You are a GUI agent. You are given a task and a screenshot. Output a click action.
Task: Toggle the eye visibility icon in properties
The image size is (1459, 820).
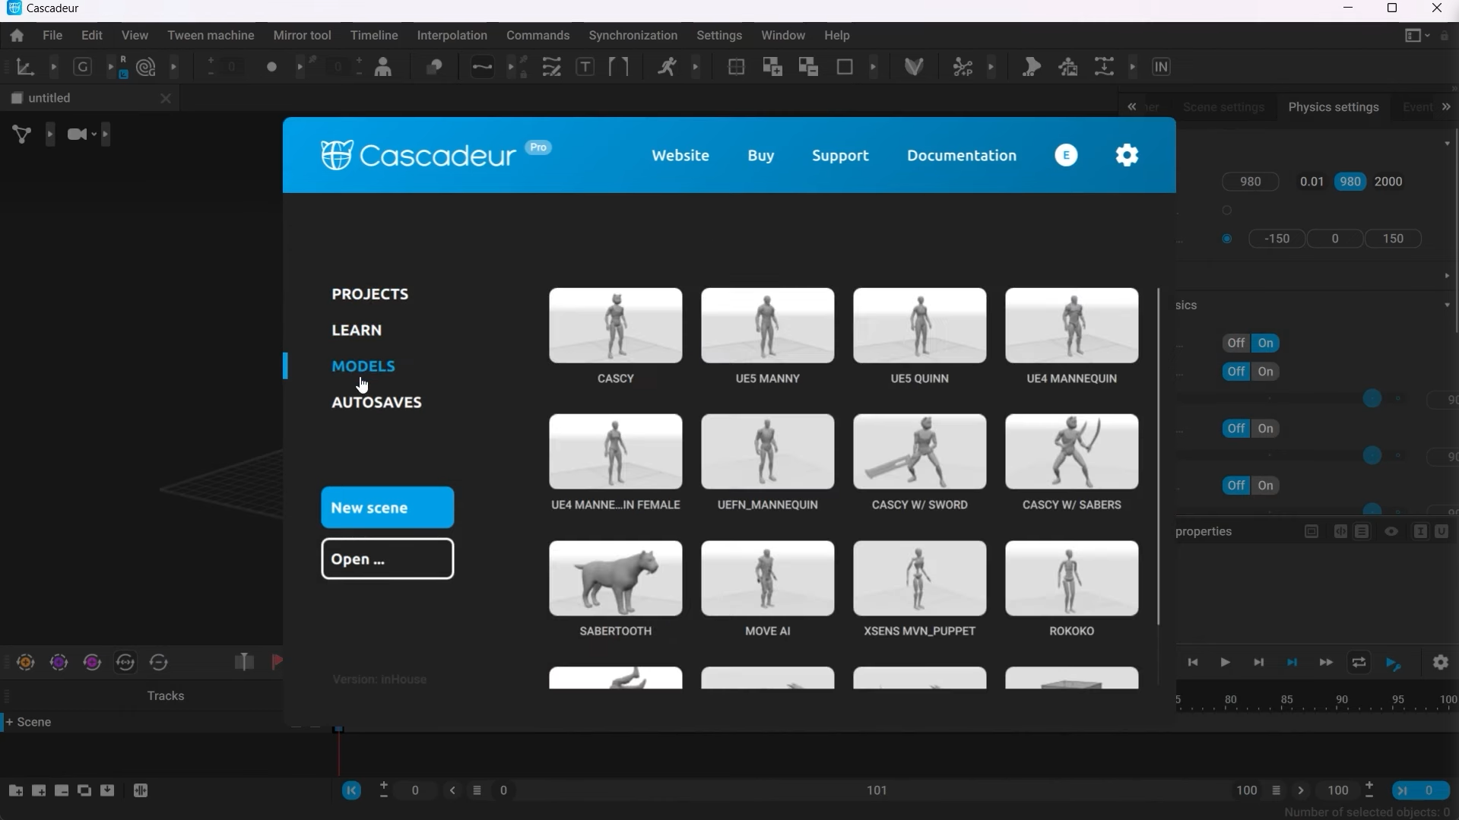(1391, 532)
